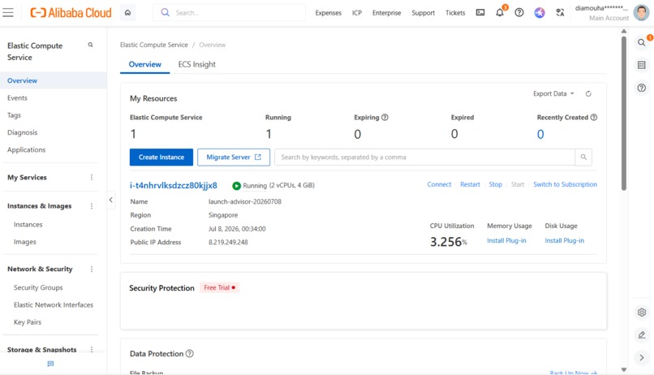Image resolution: width=654 pixels, height=375 pixels.
Task: Expand the Export Data dropdown
Action: click(x=553, y=94)
